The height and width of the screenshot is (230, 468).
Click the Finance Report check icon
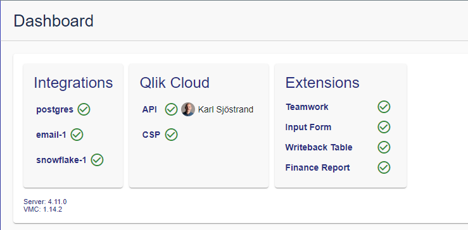pos(384,167)
